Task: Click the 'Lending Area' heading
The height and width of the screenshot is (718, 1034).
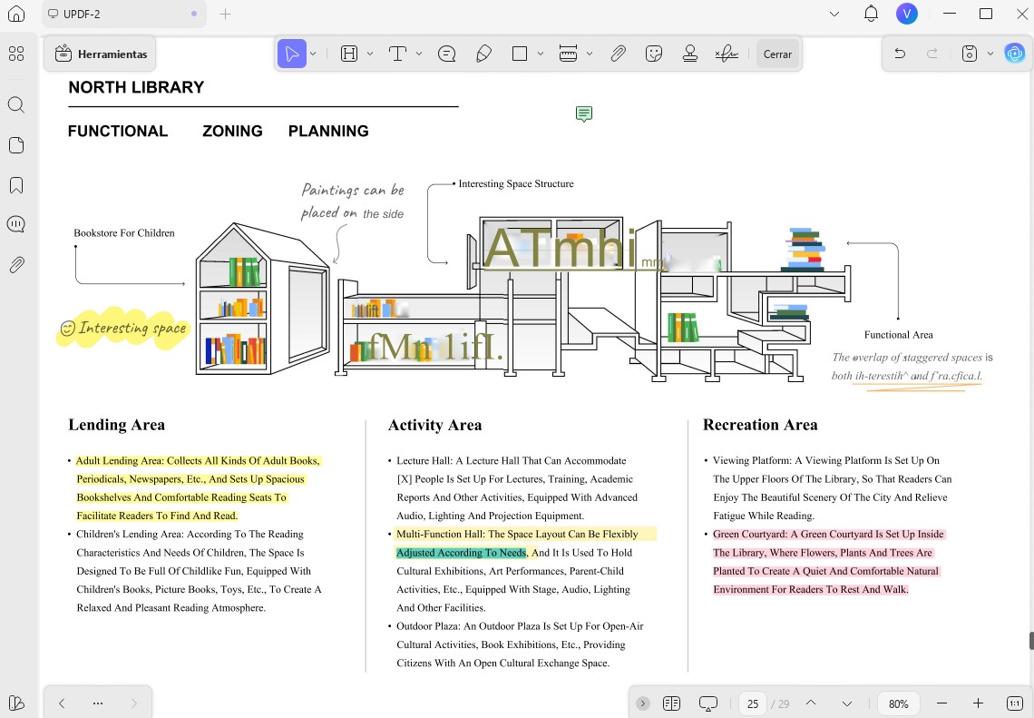Action: (117, 425)
